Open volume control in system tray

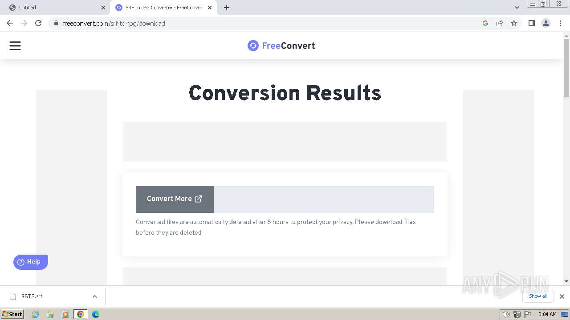click(506, 314)
